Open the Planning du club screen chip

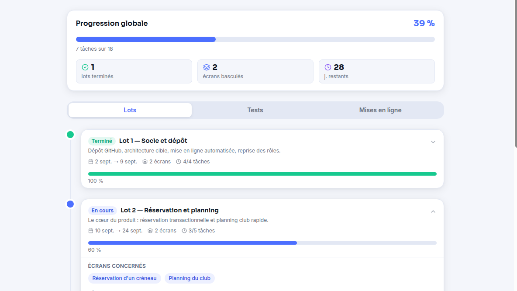190,278
